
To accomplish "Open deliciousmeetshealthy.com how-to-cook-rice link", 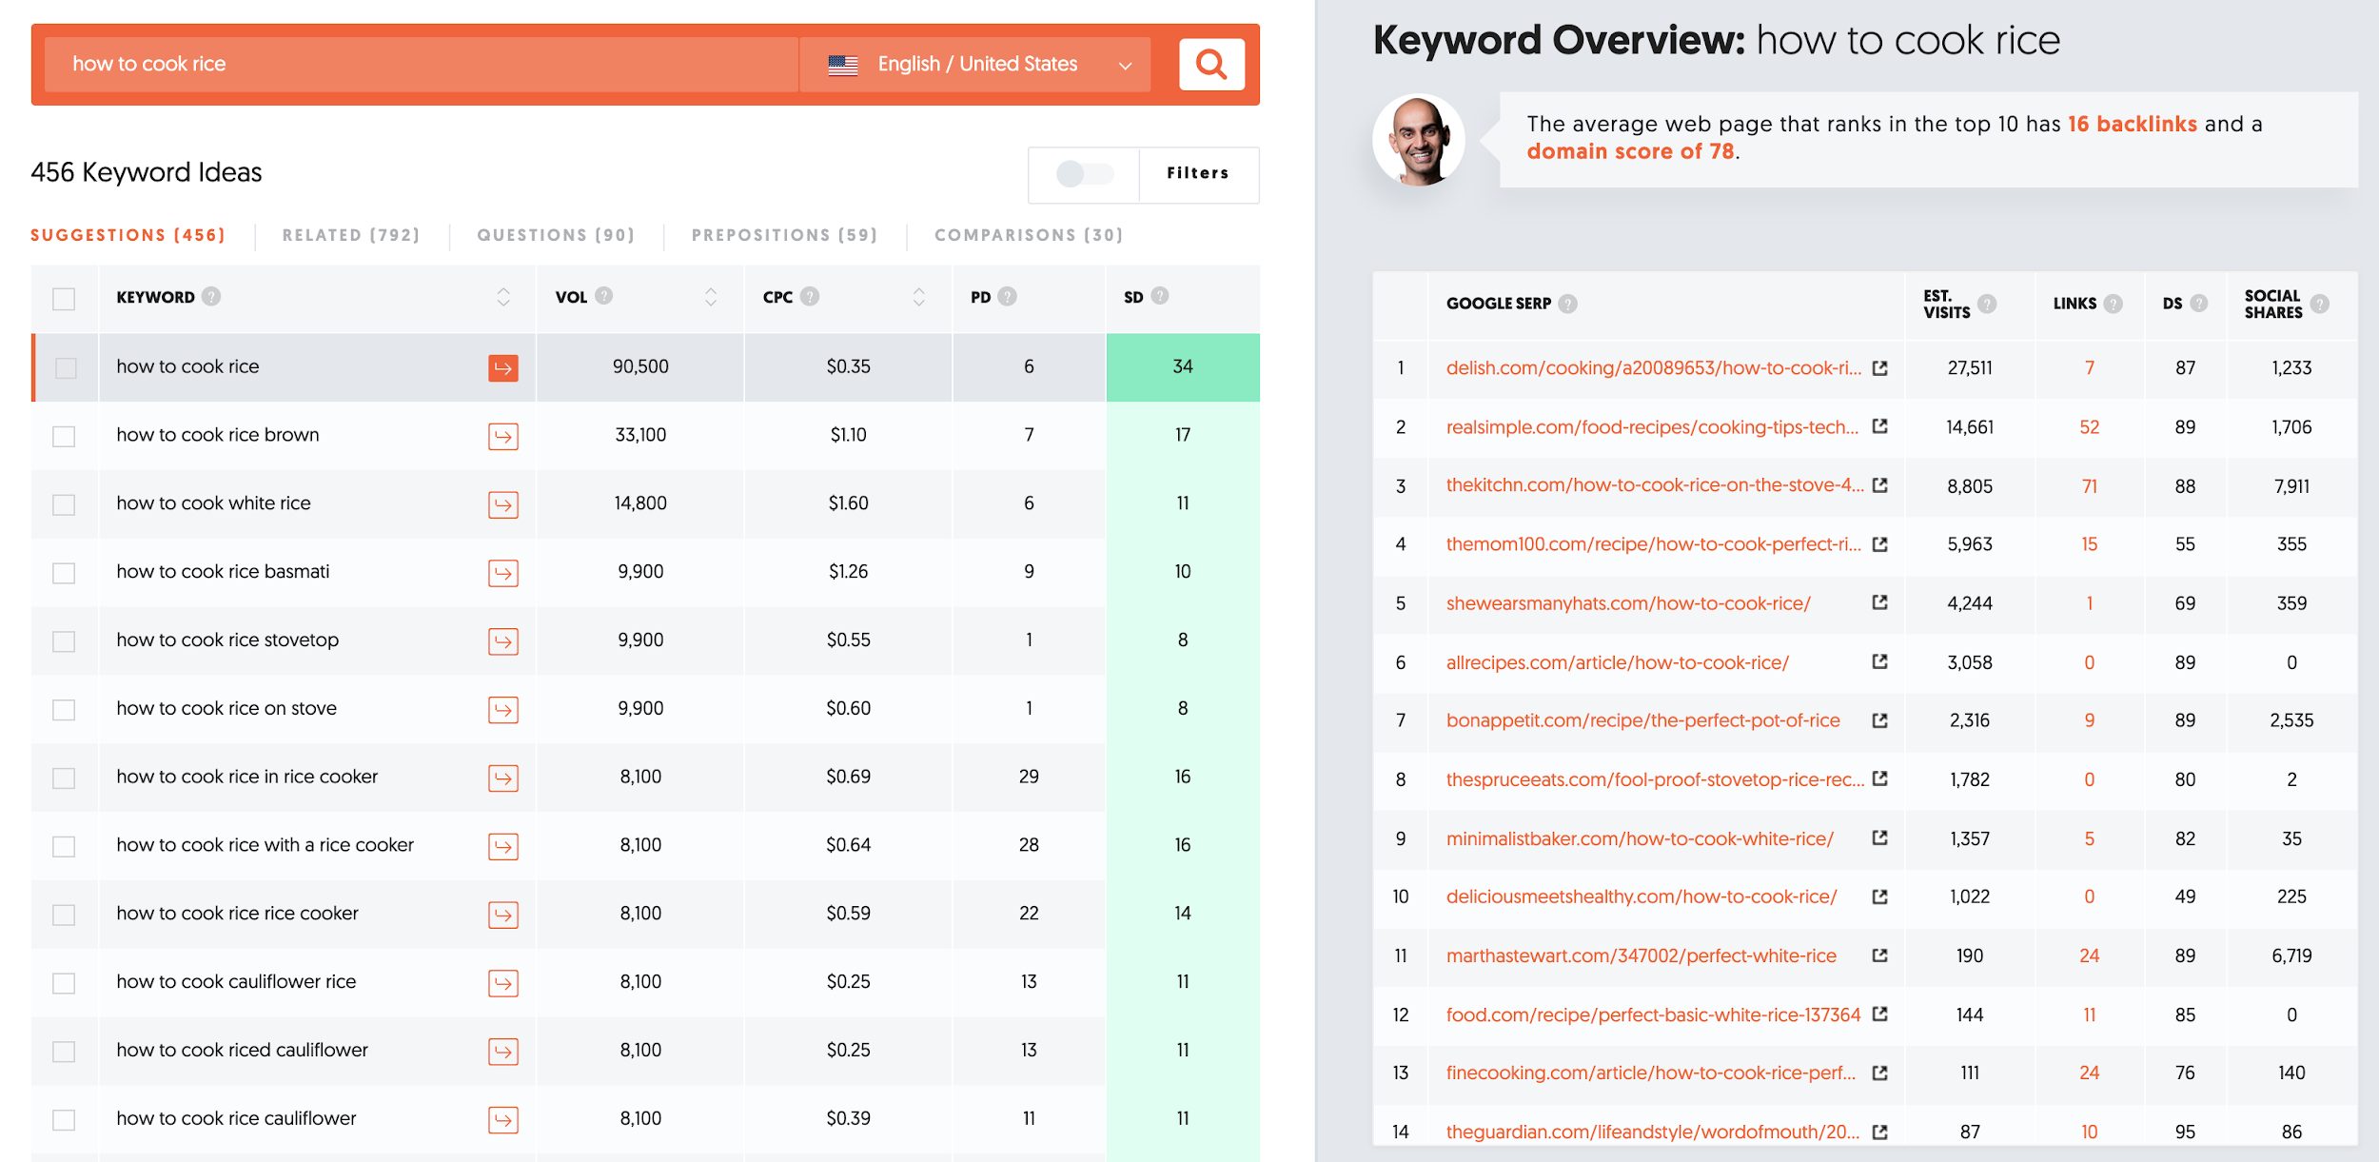I will coord(1642,896).
